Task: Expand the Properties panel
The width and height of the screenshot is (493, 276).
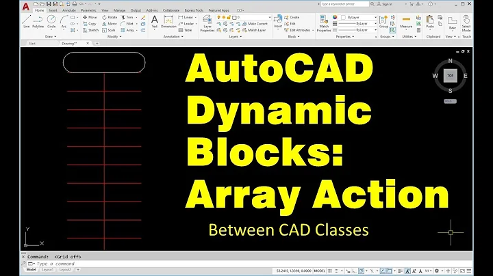Action: coord(345,37)
